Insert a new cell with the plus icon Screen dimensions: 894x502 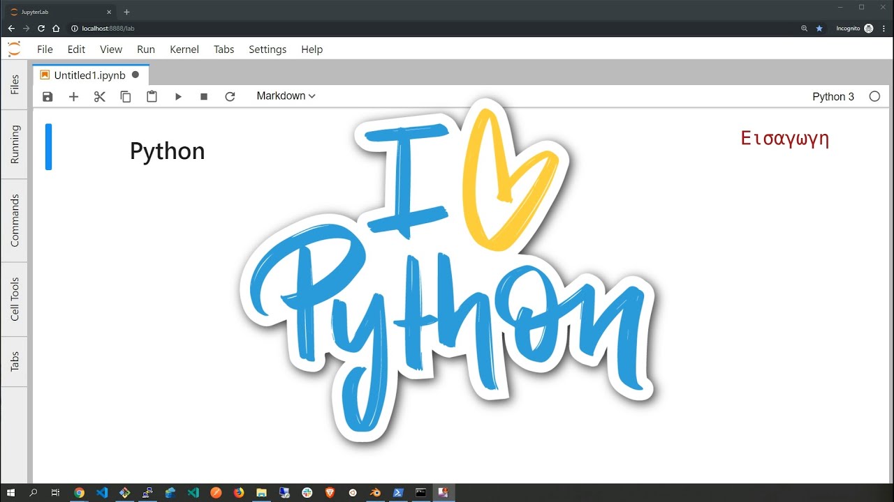point(73,97)
